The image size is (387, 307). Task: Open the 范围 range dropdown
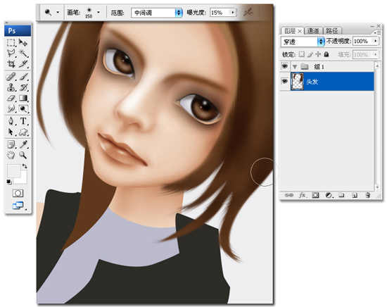tap(157, 13)
